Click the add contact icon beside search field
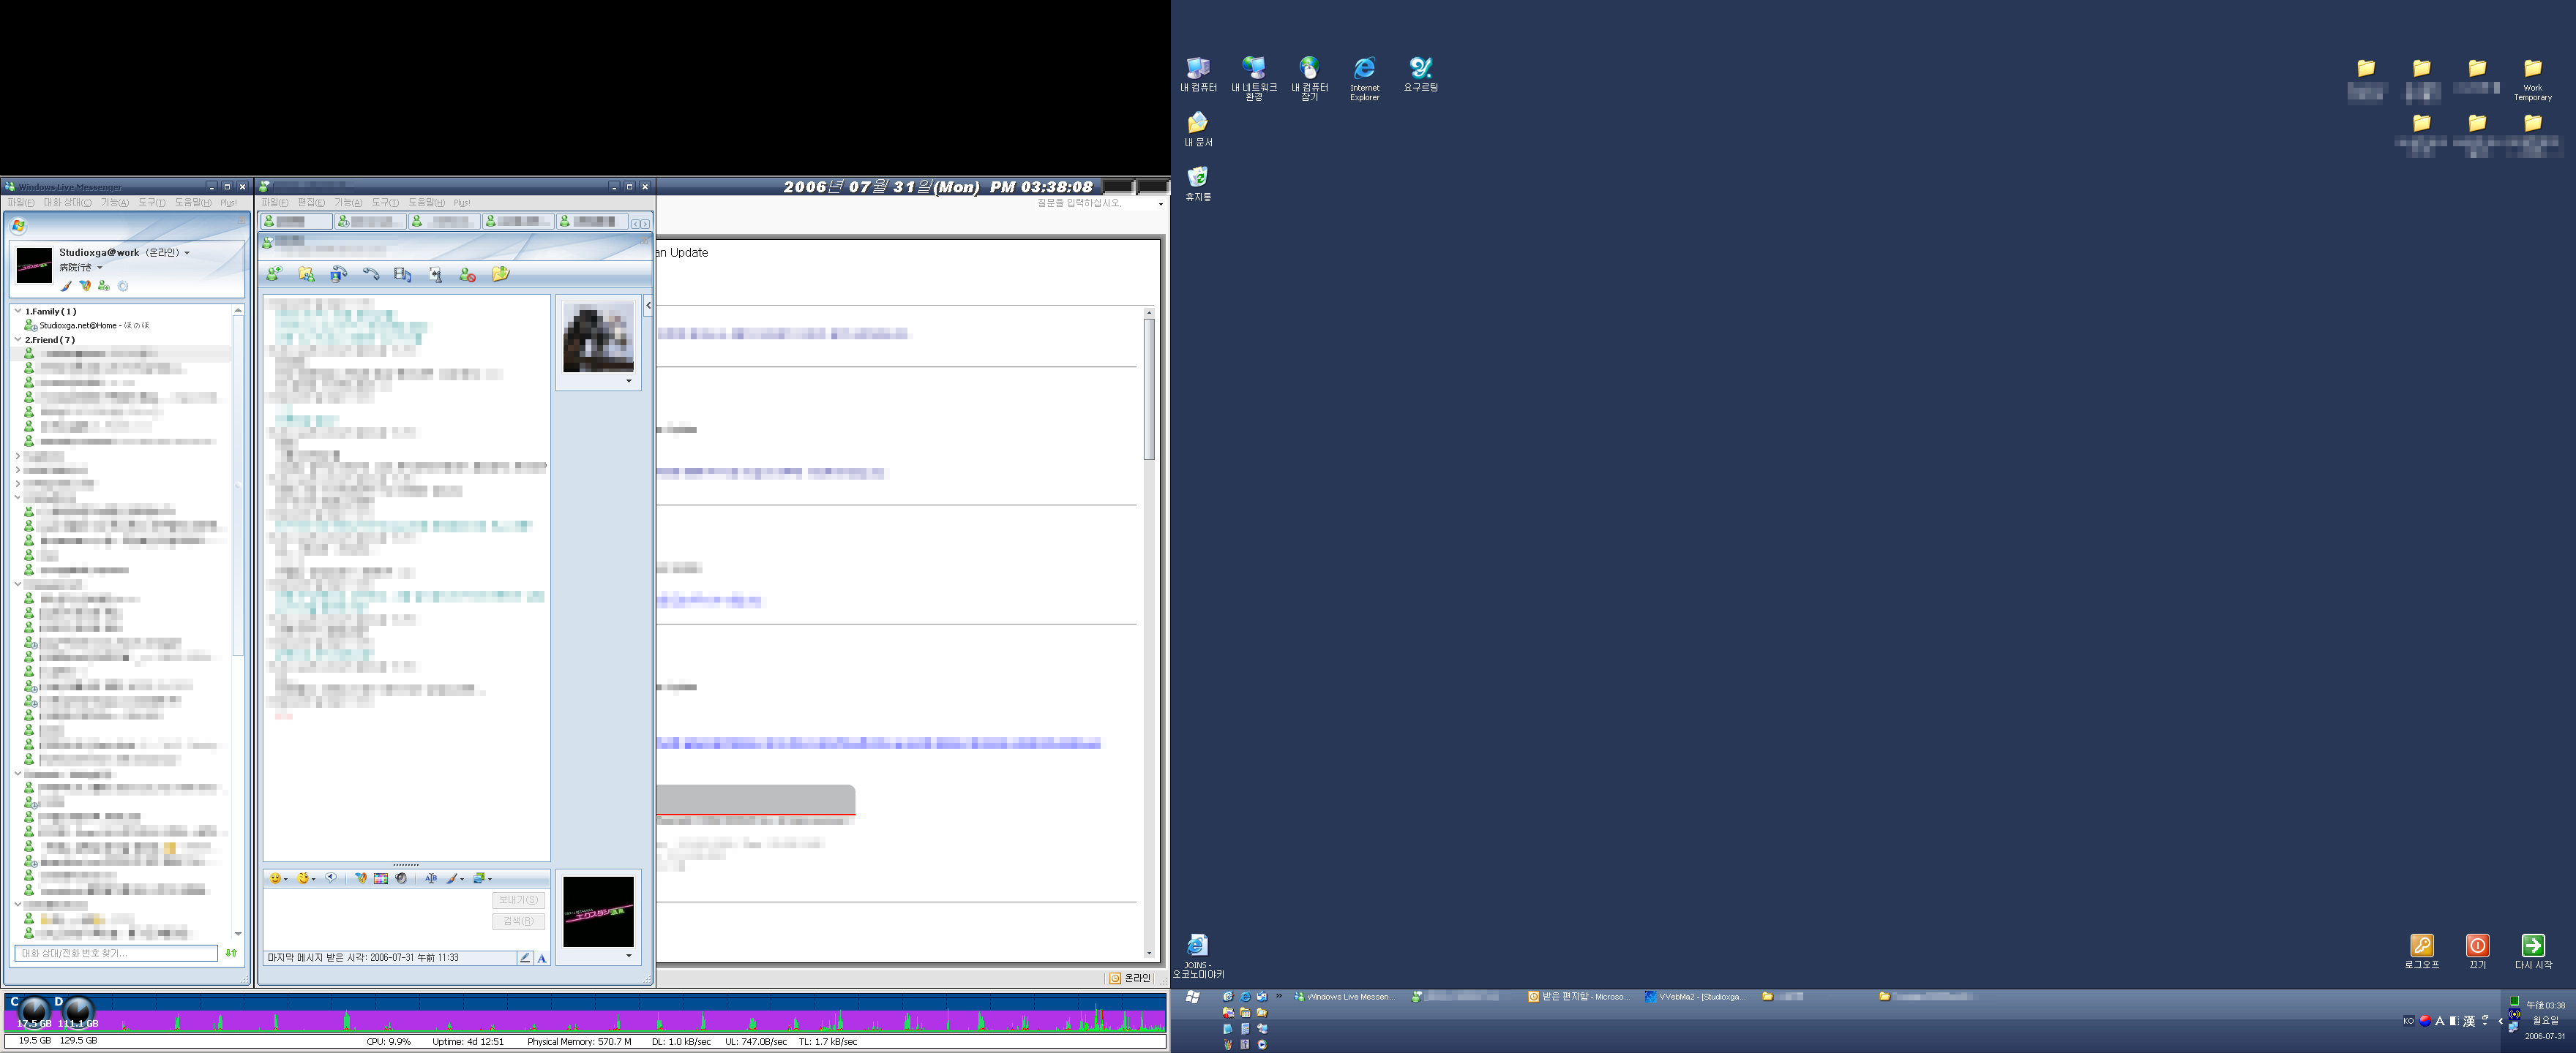This screenshot has height=1053, width=2576. (x=231, y=953)
